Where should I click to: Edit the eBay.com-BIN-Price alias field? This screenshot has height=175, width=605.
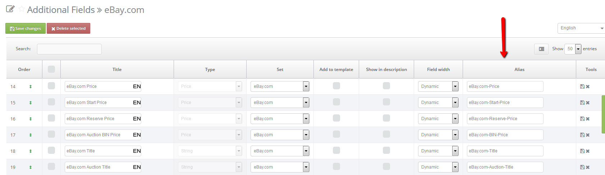coord(505,135)
